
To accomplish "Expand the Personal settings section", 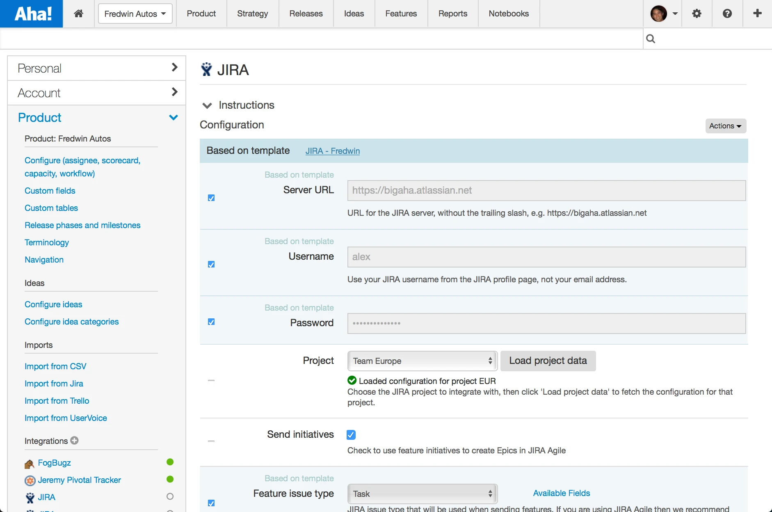I will click(97, 68).
